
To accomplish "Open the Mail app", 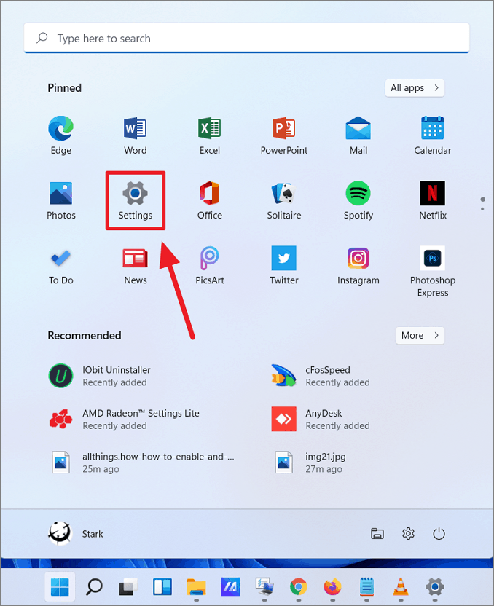I will pyautogui.click(x=358, y=135).
